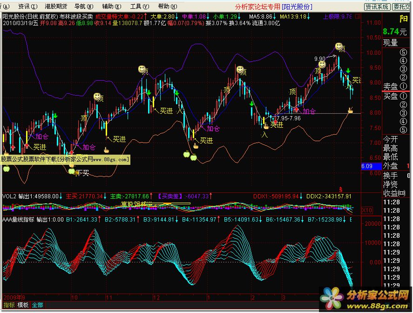The height and width of the screenshot is (313, 413).
Task: Open the 港股期货 menu
Action: click(x=56, y=7)
